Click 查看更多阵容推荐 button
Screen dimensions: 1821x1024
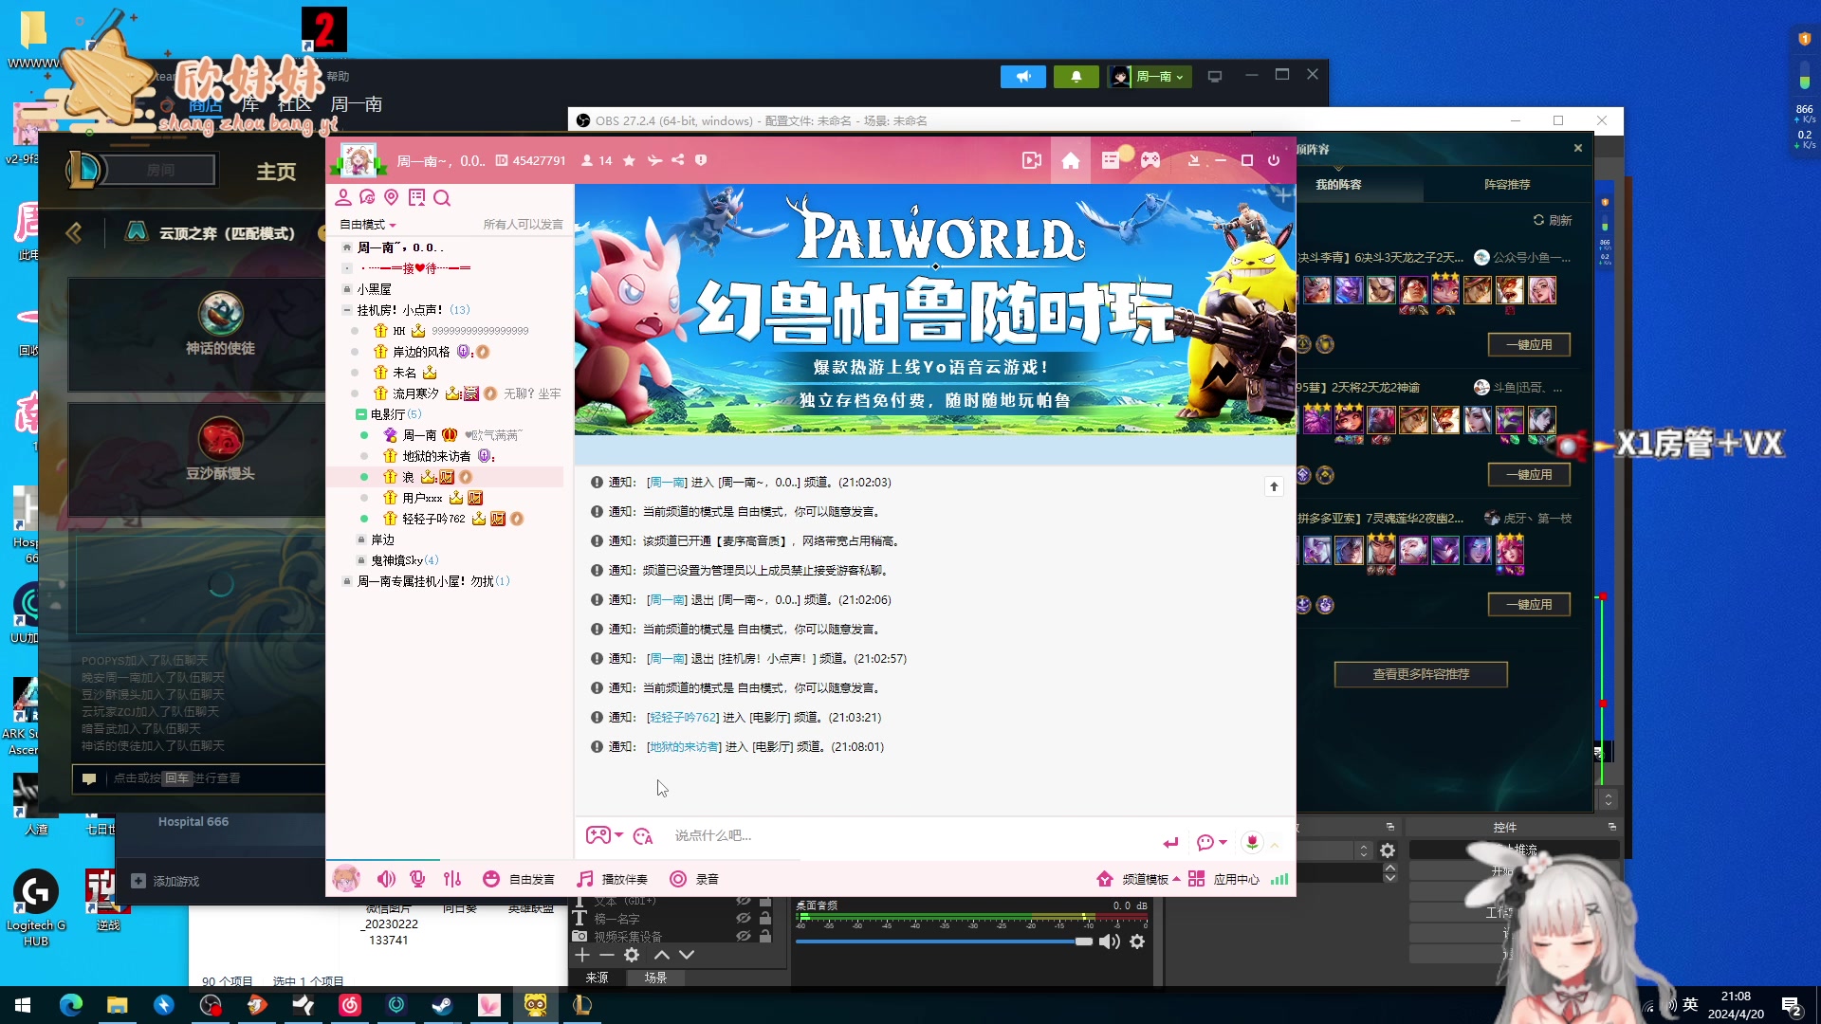[1421, 674]
